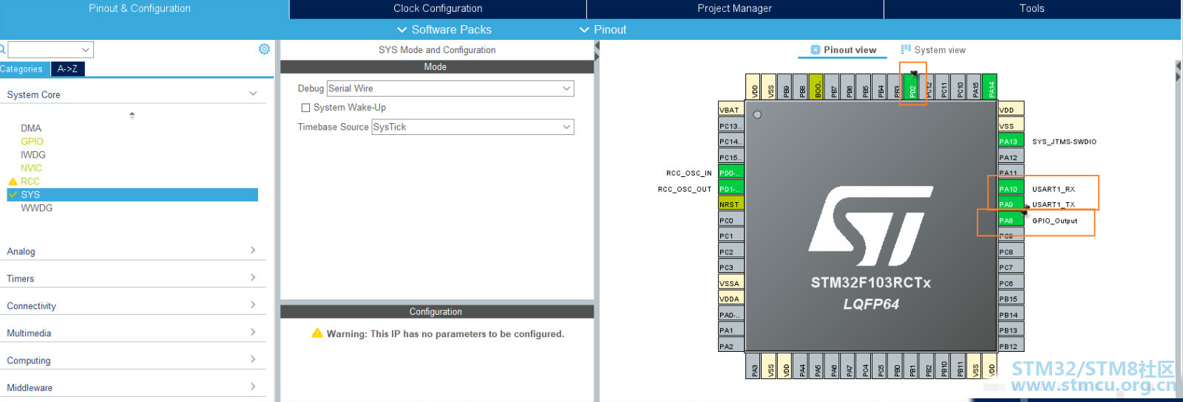This screenshot has height=402, width=1183.
Task: Switch to Pinout & Configuration tab
Action: pos(140,9)
